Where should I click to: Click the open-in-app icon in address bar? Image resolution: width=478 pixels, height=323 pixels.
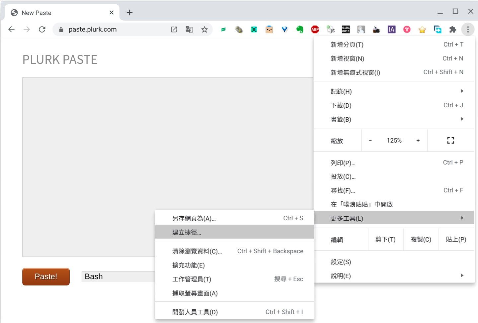coord(174,30)
